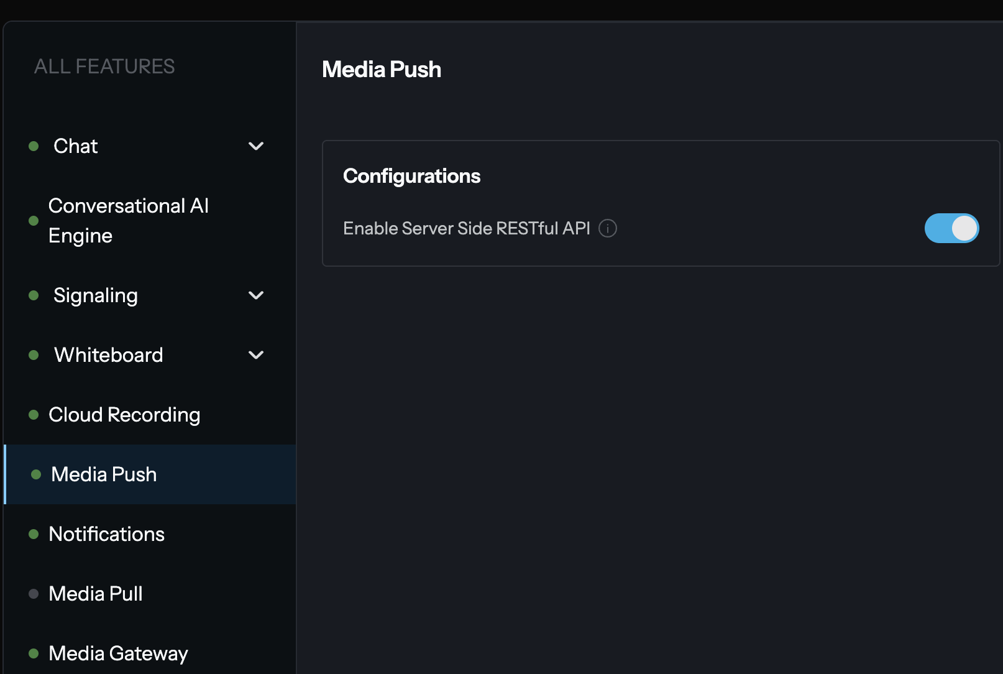Click the gray status dot beside Media Pull
This screenshot has width=1003, height=674.
[x=34, y=594]
